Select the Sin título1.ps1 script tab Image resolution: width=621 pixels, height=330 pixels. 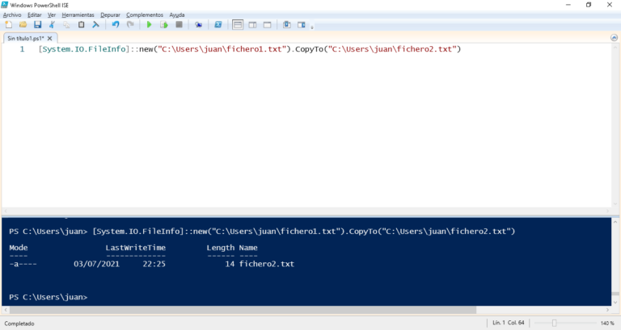tap(26, 39)
